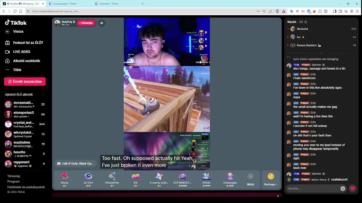
Task: Reload the page
Action: 15,11
